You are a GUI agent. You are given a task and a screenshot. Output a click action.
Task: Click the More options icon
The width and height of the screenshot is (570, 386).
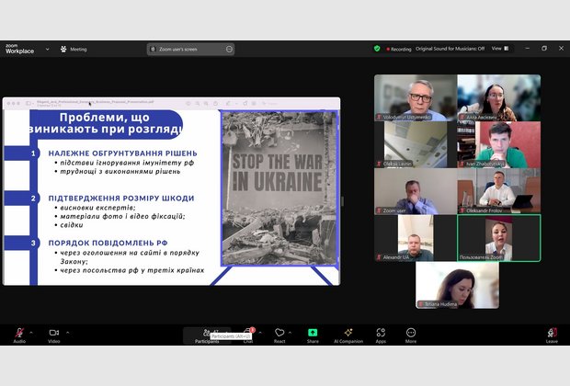coord(411,333)
